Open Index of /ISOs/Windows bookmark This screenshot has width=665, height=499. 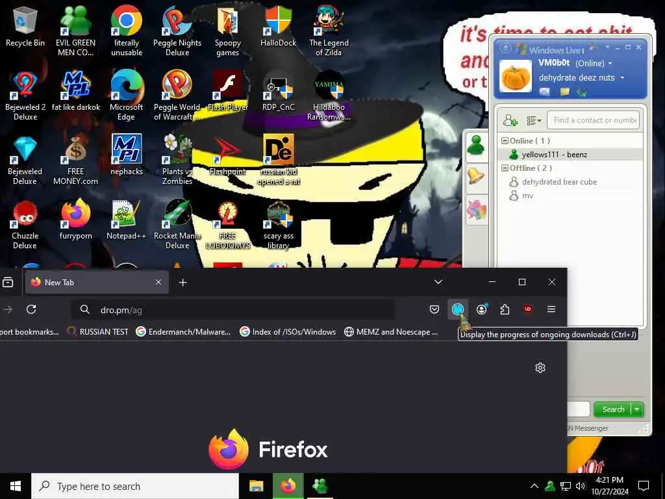pyautogui.click(x=288, y=332)
